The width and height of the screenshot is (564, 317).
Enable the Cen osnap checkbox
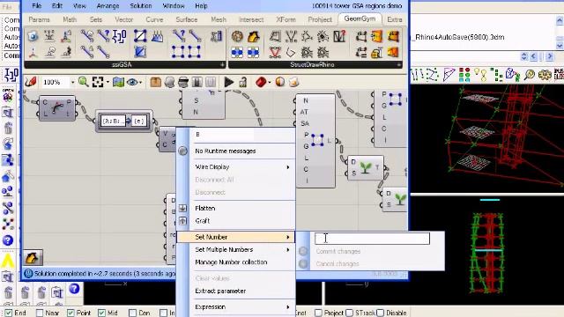[132, 313]
